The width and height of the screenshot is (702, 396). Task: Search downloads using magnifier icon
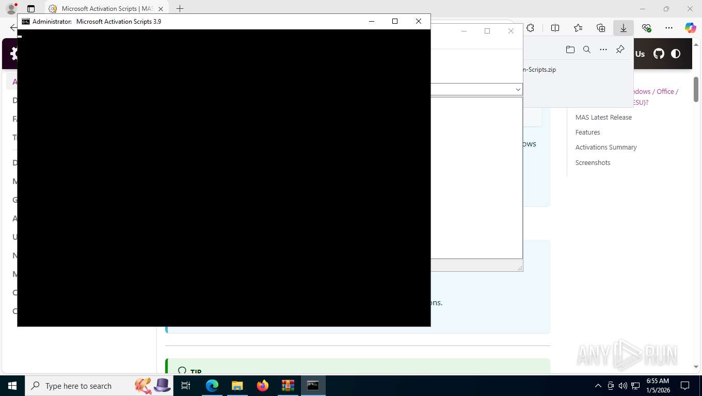pos(586,49)
